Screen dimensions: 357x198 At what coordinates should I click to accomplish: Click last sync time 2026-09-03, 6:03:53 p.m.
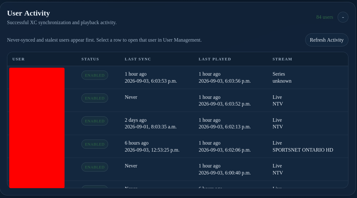tap(151, 81)
